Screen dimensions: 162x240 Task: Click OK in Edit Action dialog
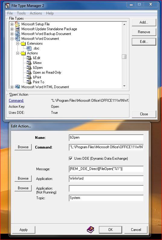click(110, 230)
